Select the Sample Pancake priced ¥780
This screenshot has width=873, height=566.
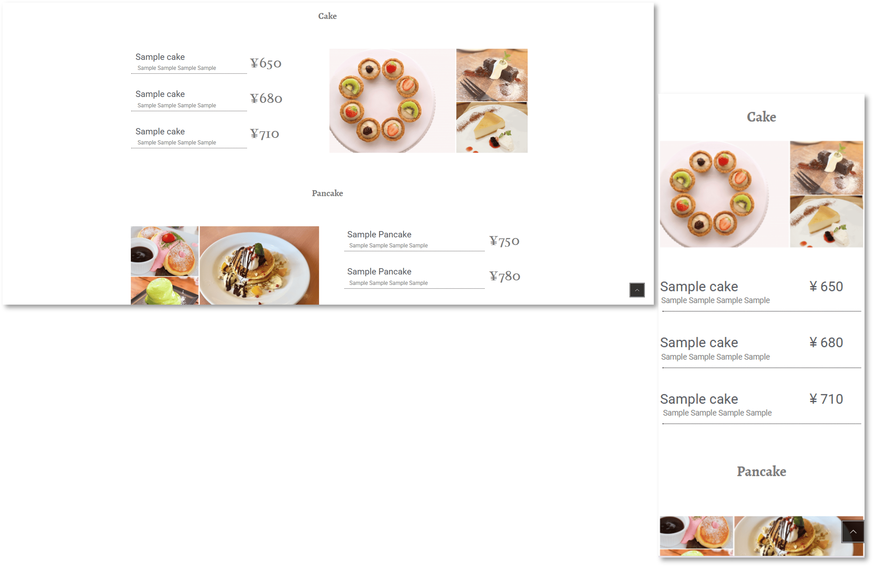click(432, 277)
